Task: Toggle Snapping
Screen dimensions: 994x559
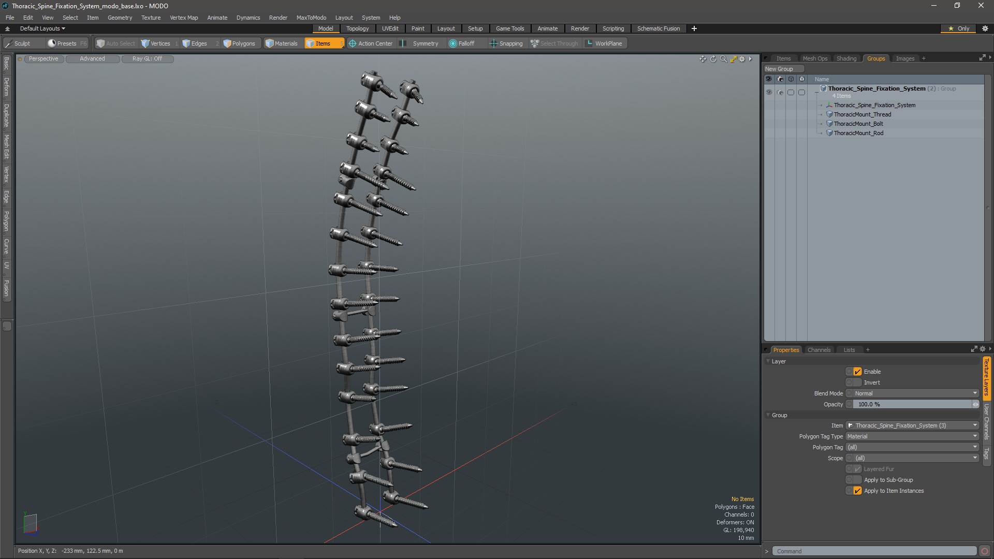Action: pos(506,43)
